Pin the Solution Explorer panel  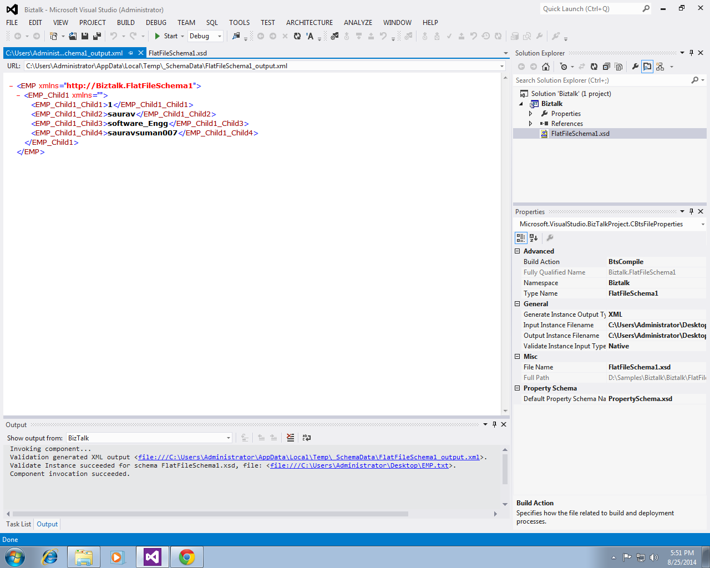(x=692, y=53)
